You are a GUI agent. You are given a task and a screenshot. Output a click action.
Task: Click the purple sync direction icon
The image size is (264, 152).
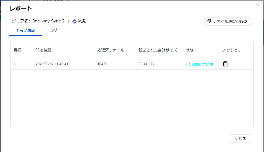point(74,21)
